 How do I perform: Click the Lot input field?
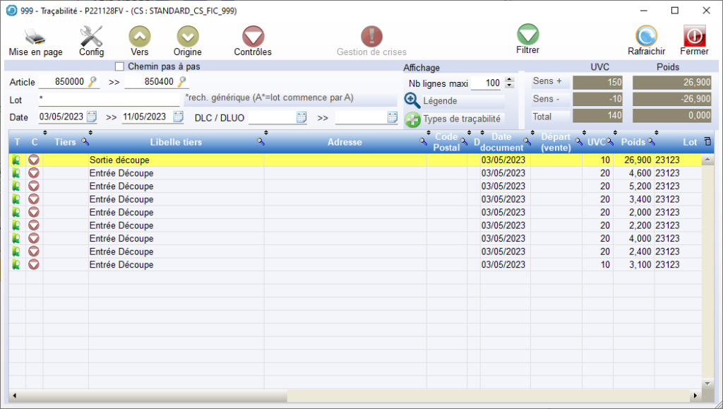coord(109,100)
